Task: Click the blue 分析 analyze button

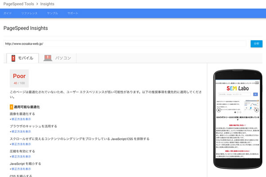Action: point(257,44)
